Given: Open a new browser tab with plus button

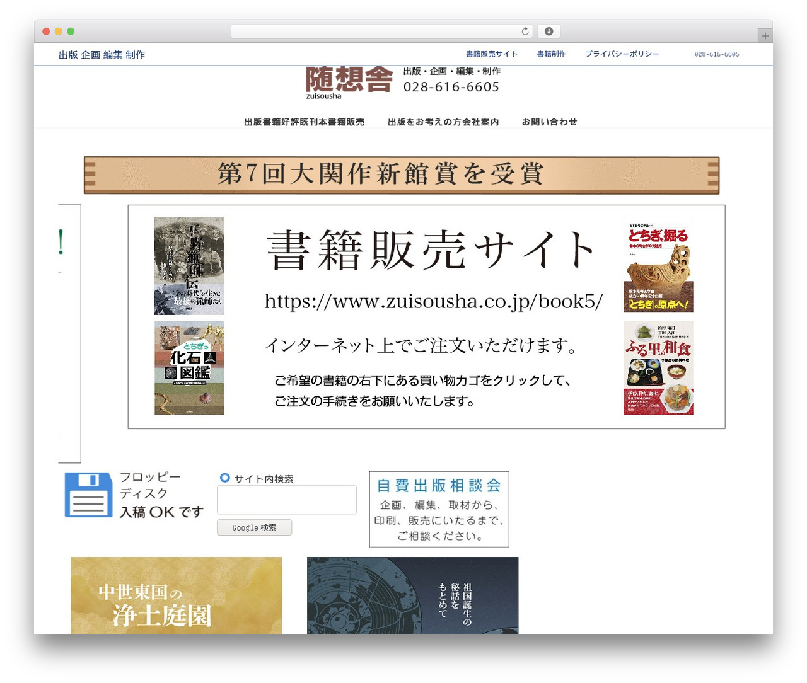Looking at the screenshot, I should 765,36.
